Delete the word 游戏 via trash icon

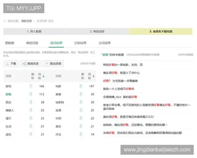(x=31, y=86)
